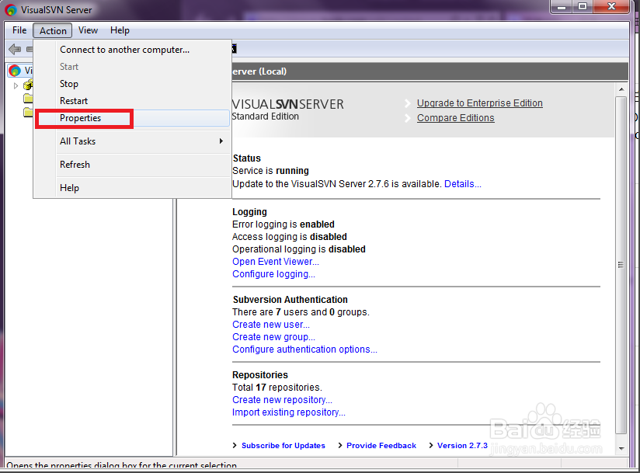Viewport: 640px width, 473px height.
Task: Click 'There are 7 users and 0 groups.'
Action: [301, 312]
